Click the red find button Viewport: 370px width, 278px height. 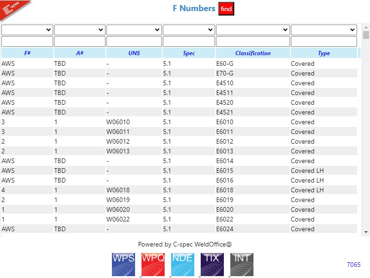pos(226,9)
